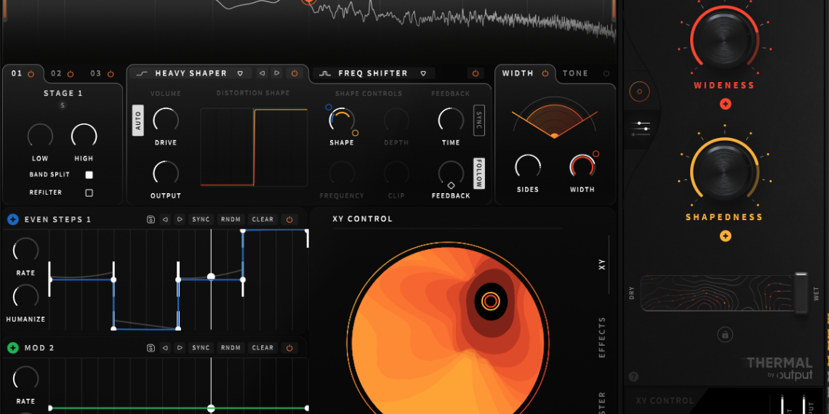Click the Dry/Wet slider handle

tap(801, 293)
